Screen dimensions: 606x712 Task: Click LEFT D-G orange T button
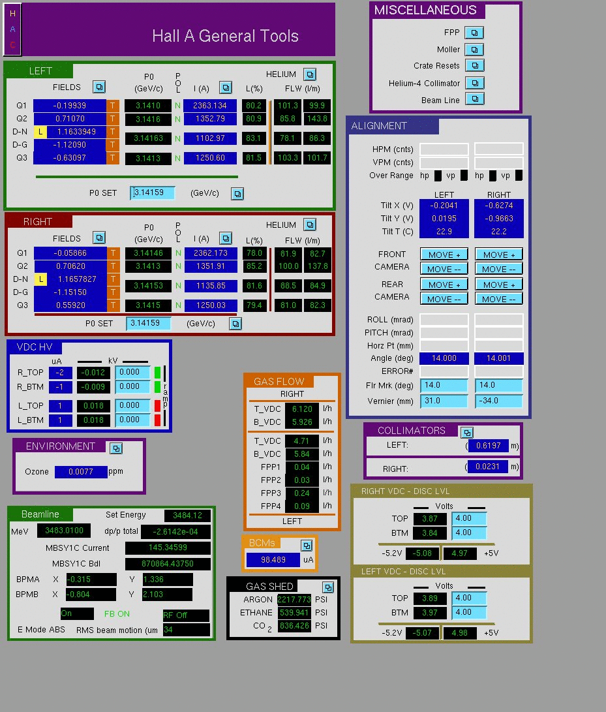click(x=113, y=145)
